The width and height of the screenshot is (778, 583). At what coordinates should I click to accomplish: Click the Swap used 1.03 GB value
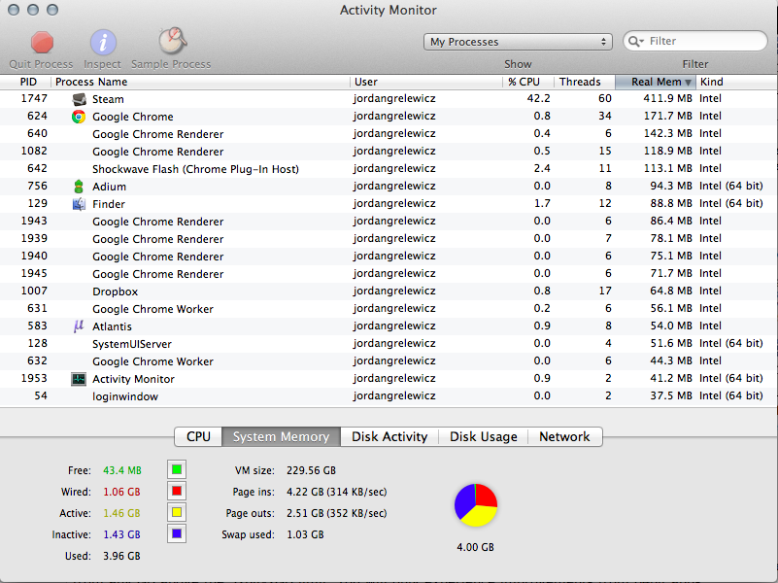coord(305,534)
